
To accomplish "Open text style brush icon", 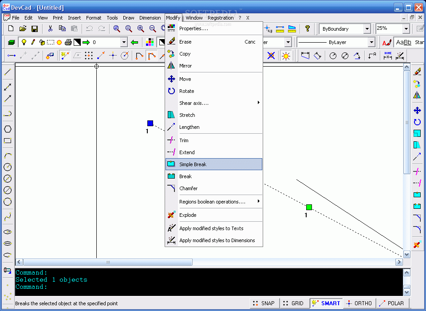I will (x=387, y=42).
